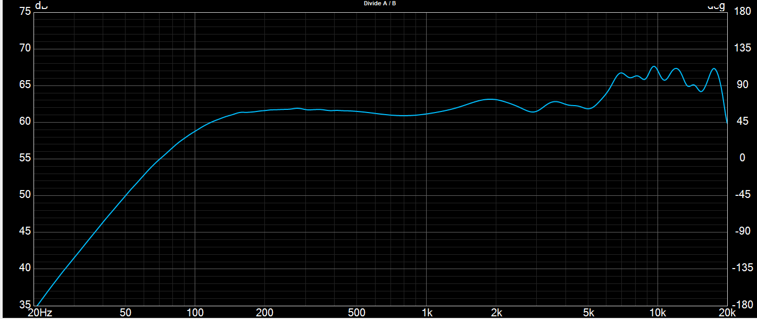Select the 60 label on dB axis
This screenshot has width=757, height=319.
(24, 122)
